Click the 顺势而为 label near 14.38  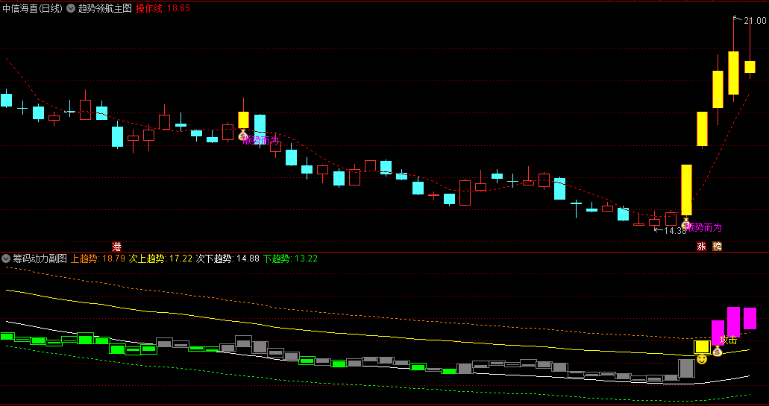[x=704, y=228]
